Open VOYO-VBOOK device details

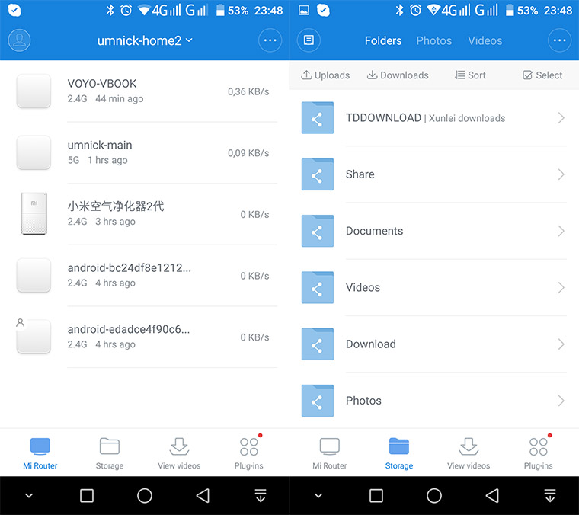[145, 91]
